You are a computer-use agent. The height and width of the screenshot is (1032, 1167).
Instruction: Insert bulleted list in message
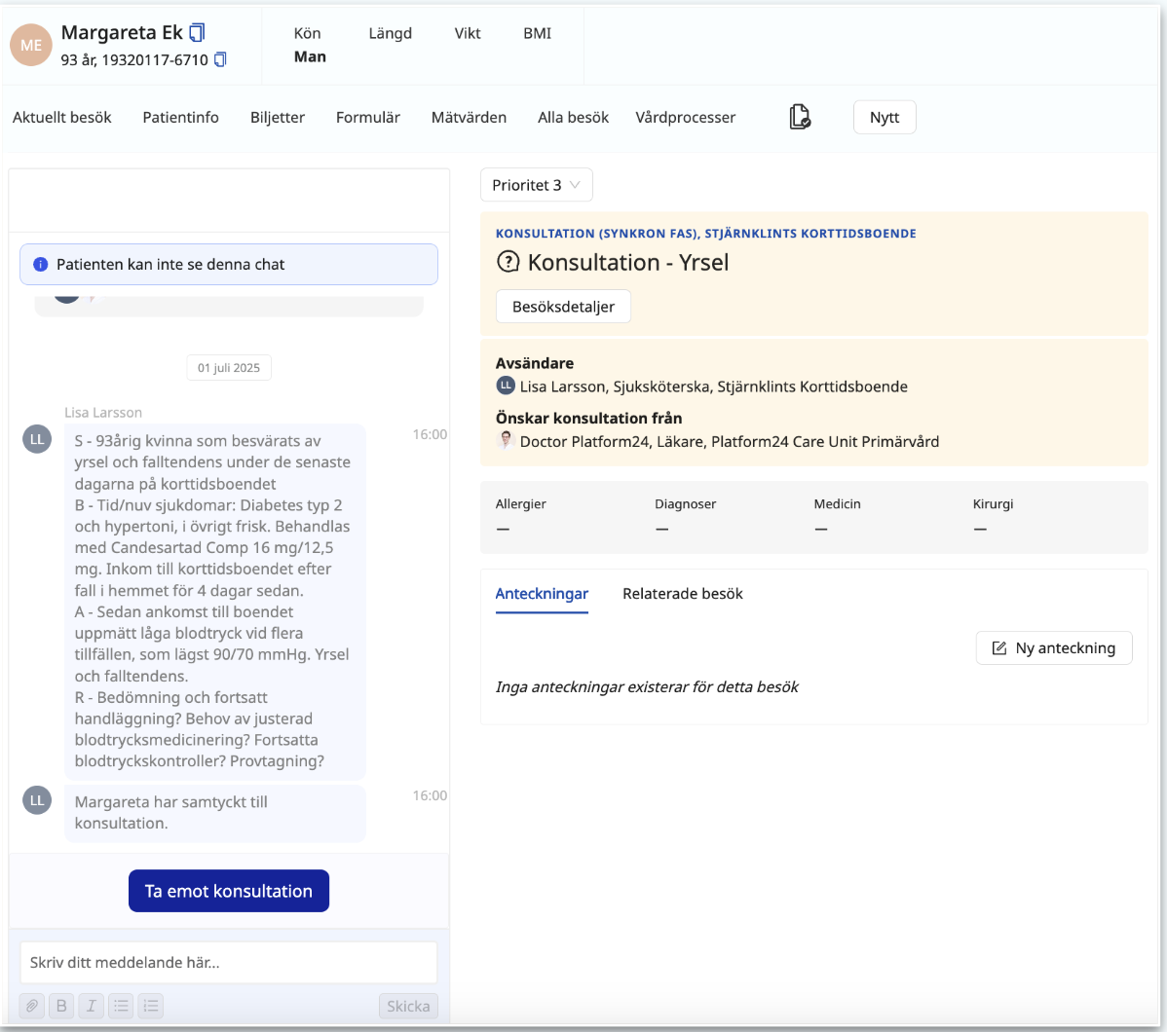tap(122, 1006)
